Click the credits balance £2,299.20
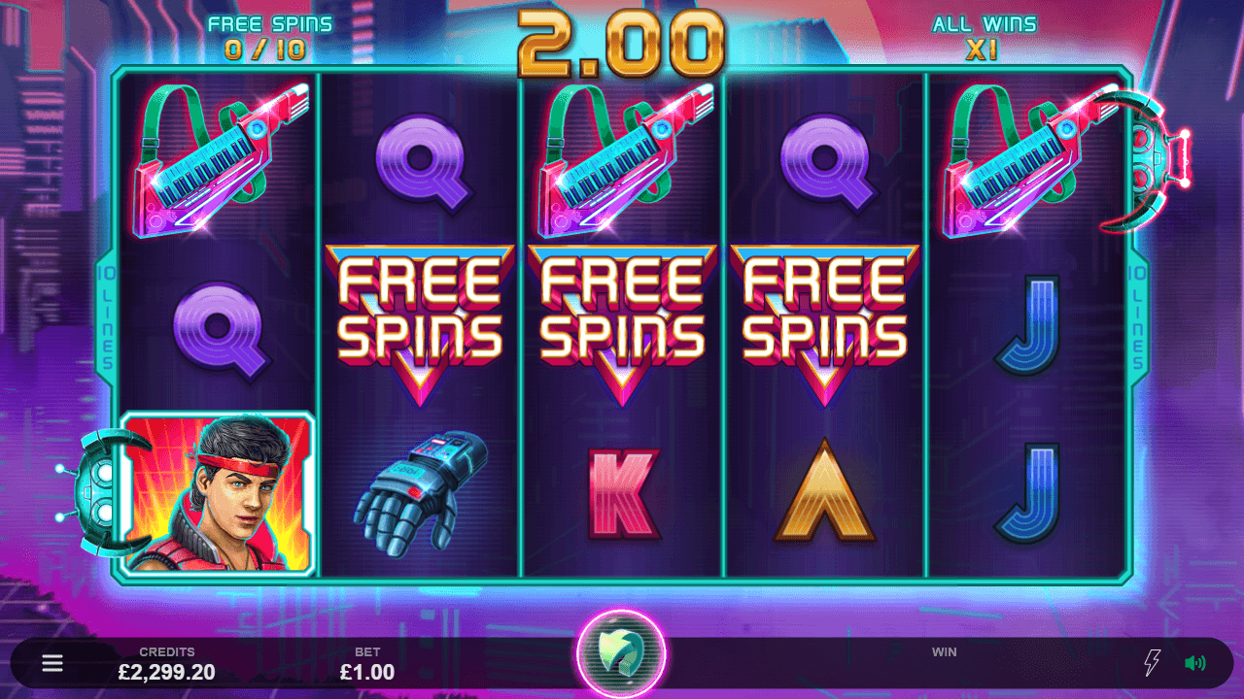Image resolution: width=1244 pixels, height=699 pixels. [167, 672]
